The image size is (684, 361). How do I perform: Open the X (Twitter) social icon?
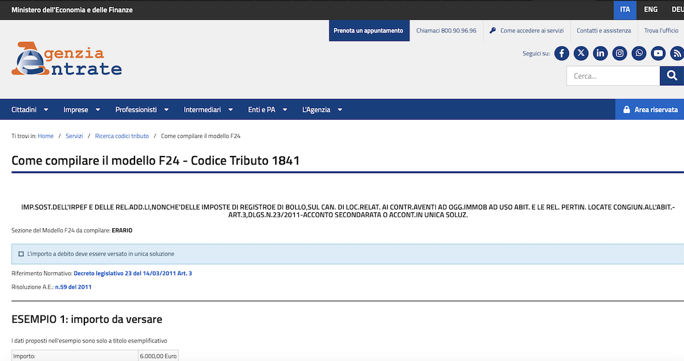click(x=581, y=54)
